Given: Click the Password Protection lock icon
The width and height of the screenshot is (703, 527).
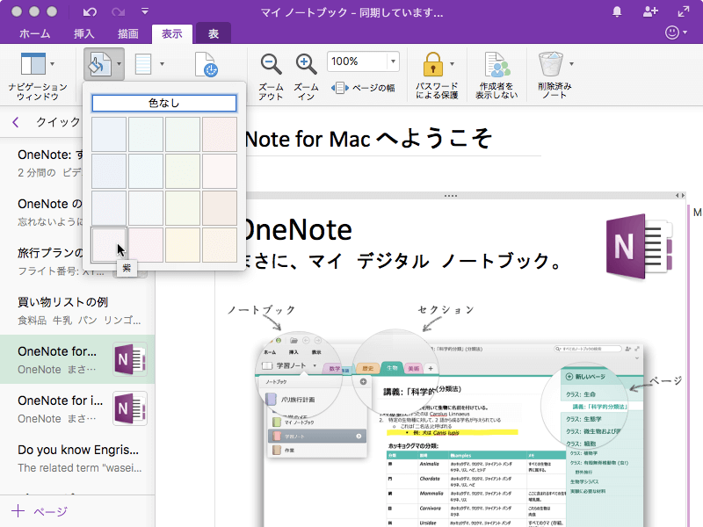Looking at the screenshot, I should (x=431, y=64).
